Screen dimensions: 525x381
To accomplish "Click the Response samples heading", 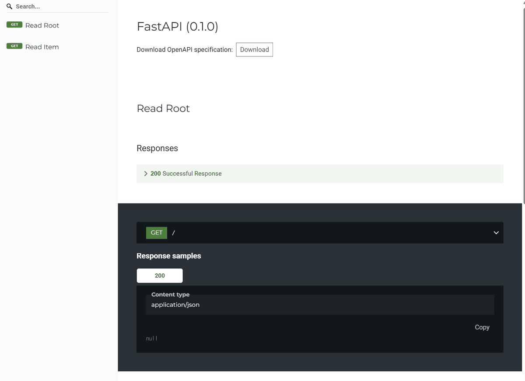I will [x=168, y=256].
